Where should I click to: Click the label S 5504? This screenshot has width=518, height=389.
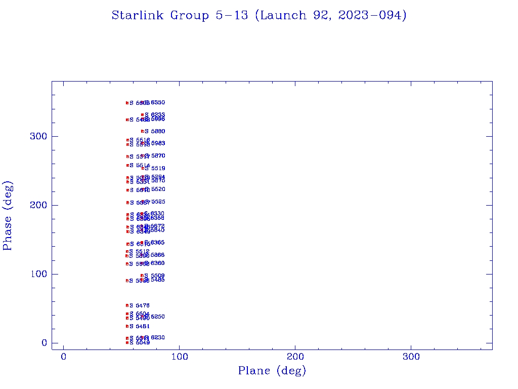140,314
